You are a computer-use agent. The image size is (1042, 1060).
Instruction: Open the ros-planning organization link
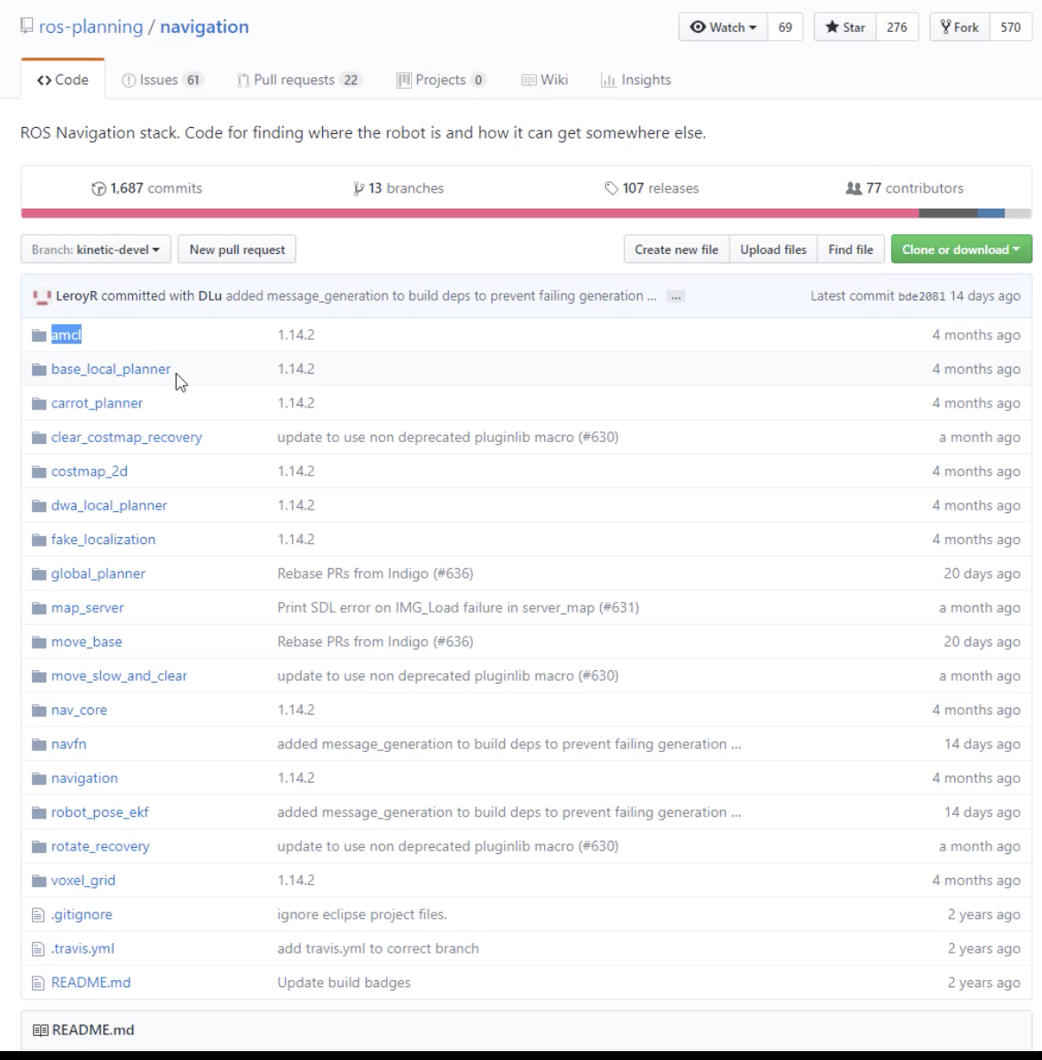click(x=91, y=27)
